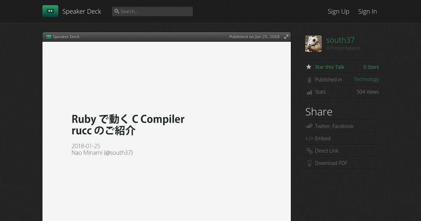
Task: Visit the south37 profile link
Action: pyautogui.click(x=340, y=40)
